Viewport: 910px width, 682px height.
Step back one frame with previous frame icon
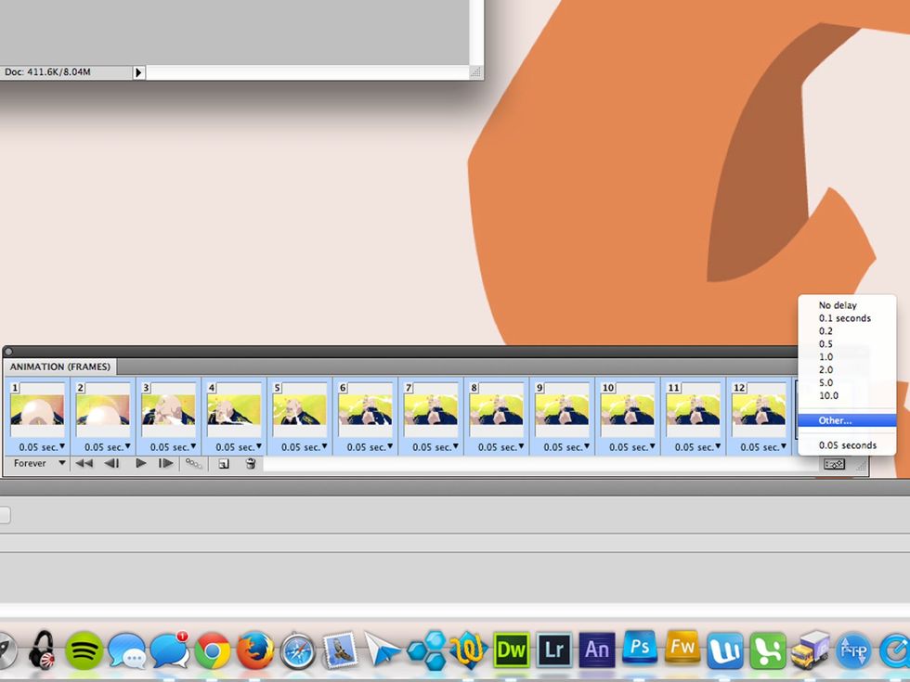pos(111,463)
